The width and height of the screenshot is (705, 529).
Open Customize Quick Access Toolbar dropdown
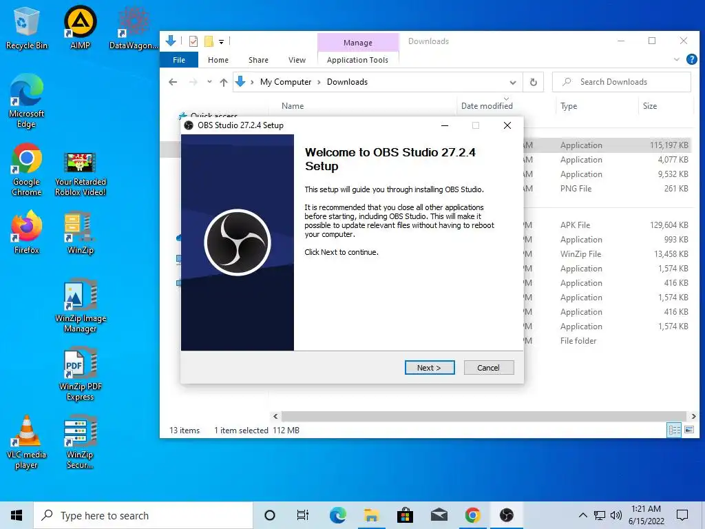coord(221,42)
